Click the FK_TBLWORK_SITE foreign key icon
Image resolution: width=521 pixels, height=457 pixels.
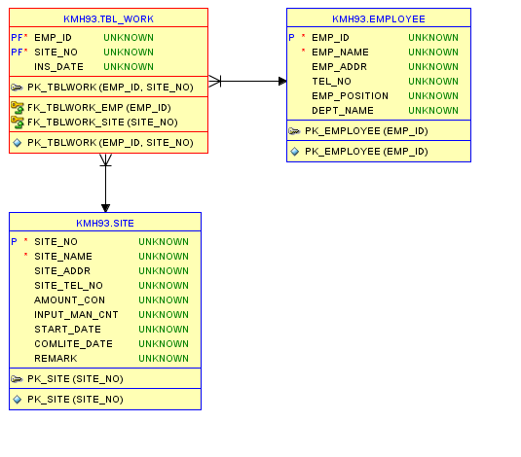coord(18,123)
